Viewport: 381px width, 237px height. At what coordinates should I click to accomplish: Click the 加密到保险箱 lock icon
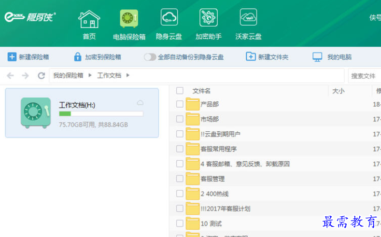click(77, 57)
